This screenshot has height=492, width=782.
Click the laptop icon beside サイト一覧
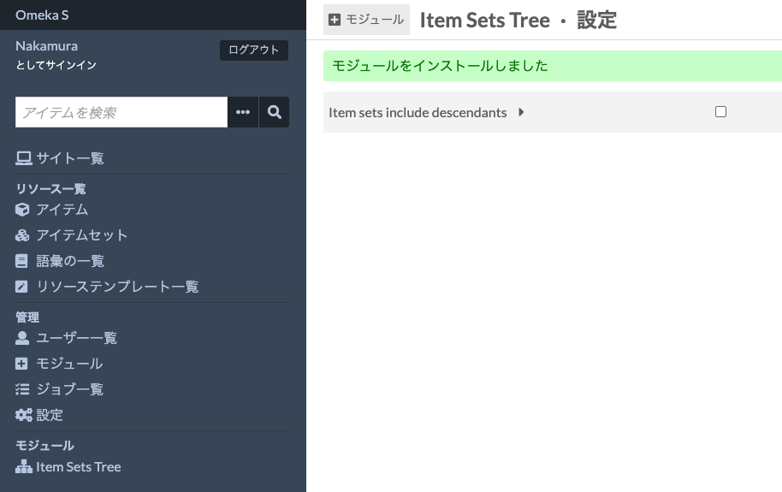(23, 158)
